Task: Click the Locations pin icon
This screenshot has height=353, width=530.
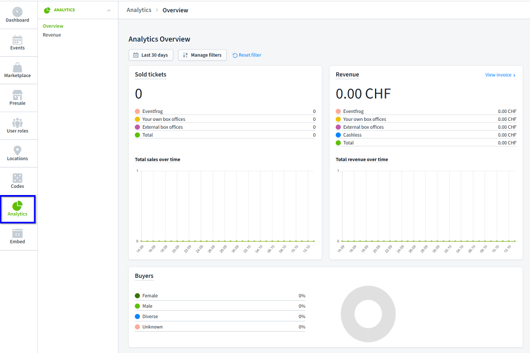Action: 17,151
